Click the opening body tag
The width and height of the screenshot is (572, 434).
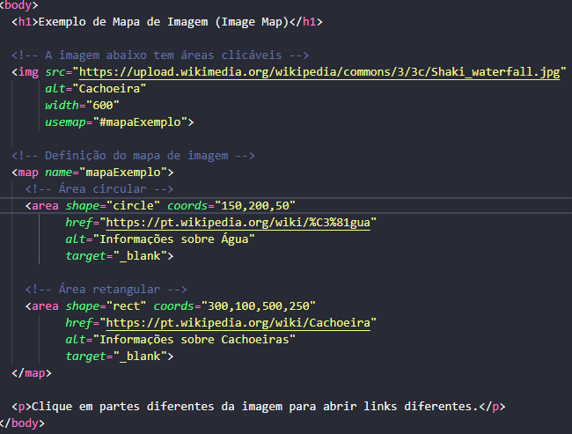click(x=21, y=4)
